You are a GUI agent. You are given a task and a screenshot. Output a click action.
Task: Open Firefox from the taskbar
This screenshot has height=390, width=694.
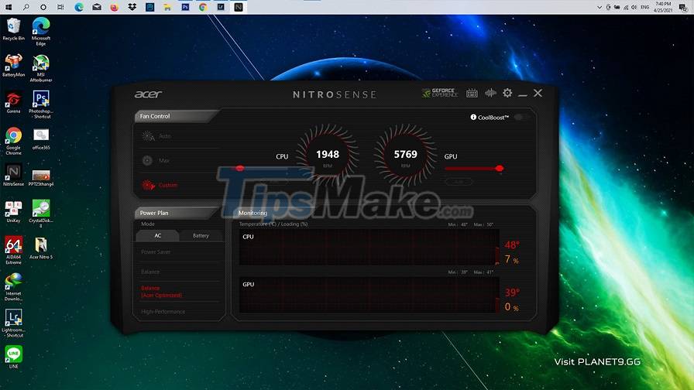pyautogui.click(x=114, y=7)
